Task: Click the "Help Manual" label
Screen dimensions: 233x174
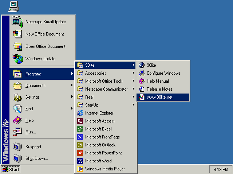Action: [158, 81]
